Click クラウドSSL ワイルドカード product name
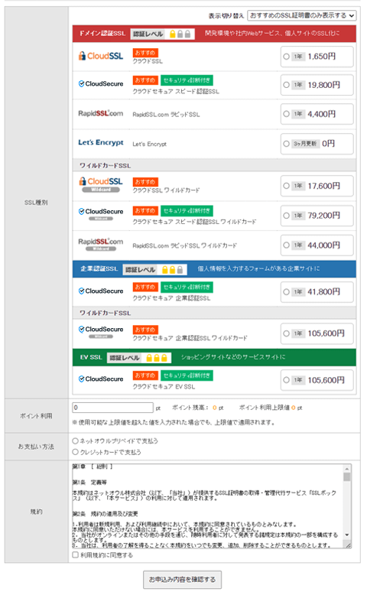This screenshot has width=367, height=595. click(x=166, y=190)
